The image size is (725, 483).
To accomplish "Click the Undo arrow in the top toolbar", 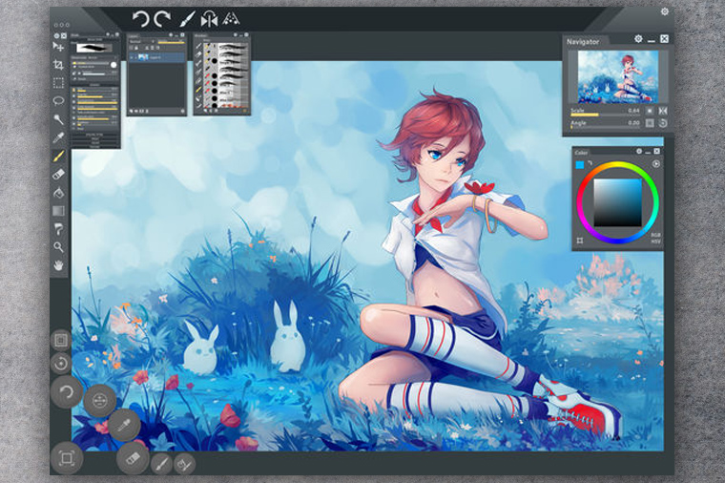I will [x=140, y=19].
